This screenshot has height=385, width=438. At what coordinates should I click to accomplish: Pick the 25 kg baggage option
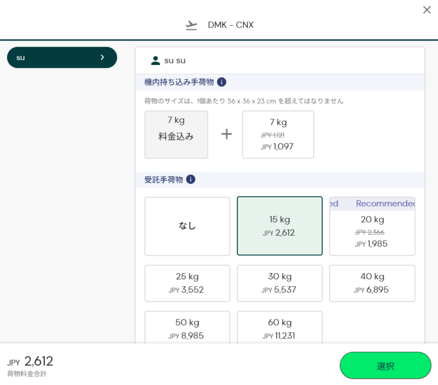pos(187,283)
